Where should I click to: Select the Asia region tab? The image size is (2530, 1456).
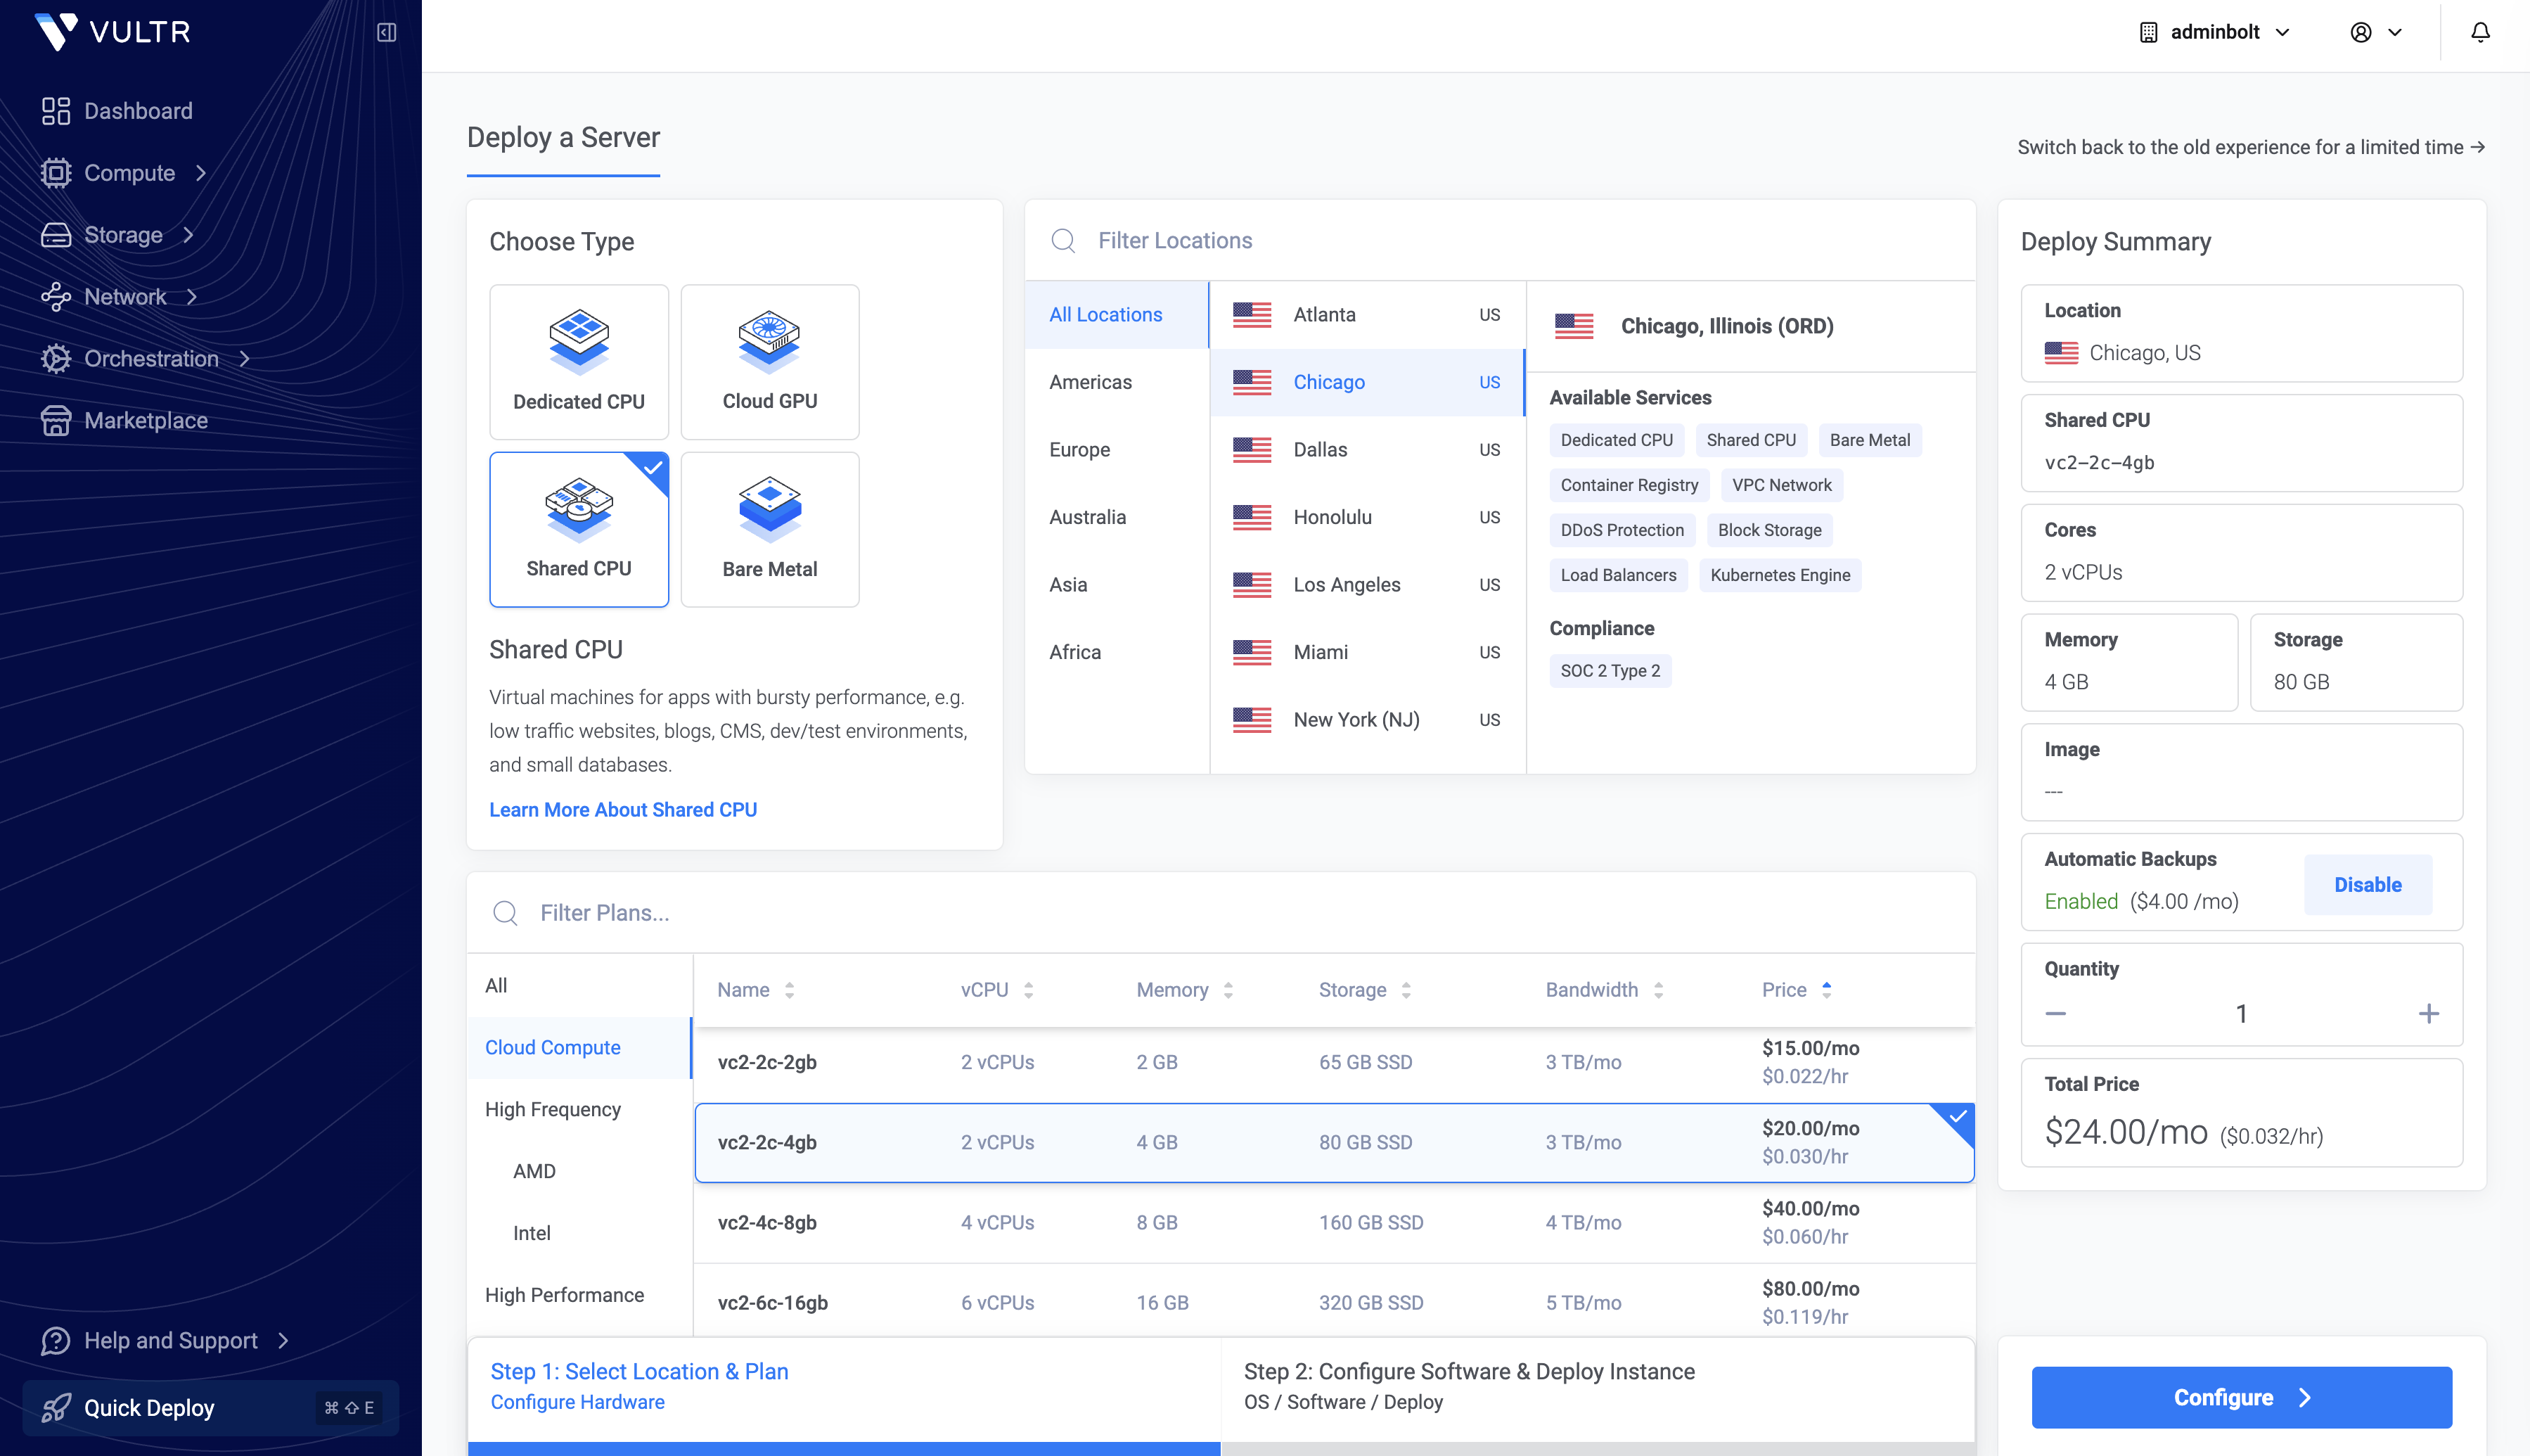1117,585
